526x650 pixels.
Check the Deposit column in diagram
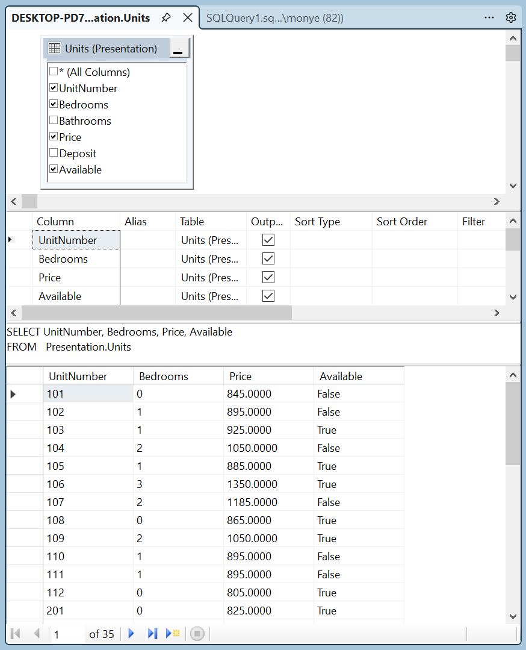(54, 152)
